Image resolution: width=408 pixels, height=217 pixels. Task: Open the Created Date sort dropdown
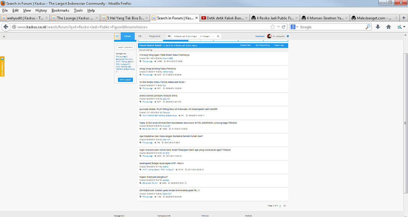pyautogui.click(x=245, y=45)
